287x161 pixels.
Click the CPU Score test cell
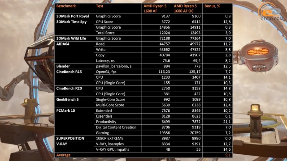tap(104, 22)
